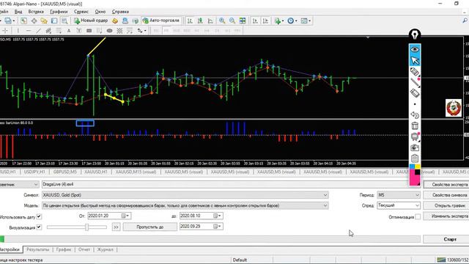Click the New Order (Новый ордер) button
This screenshot has height=264, width=469.
click(x=91, y=21)
